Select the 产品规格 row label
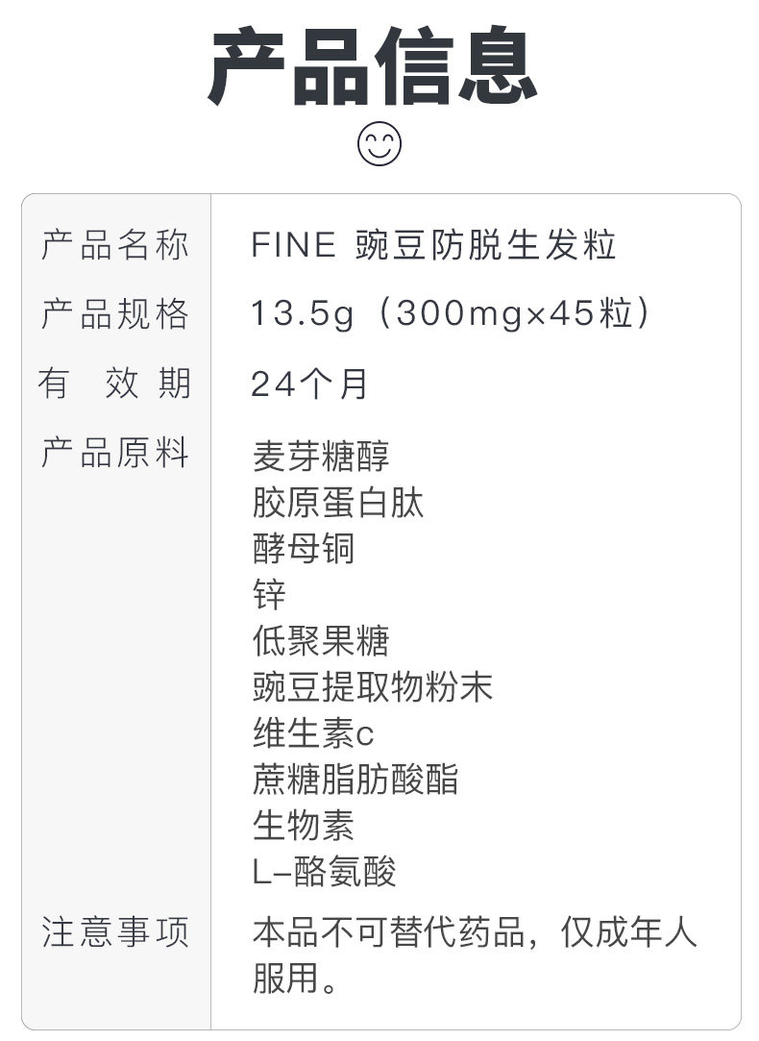759x1041 pixels. click(115, 314)
